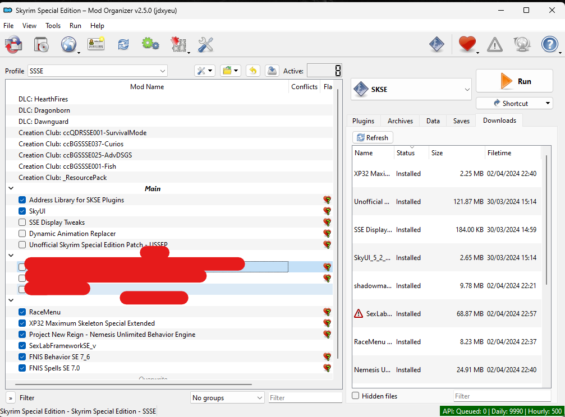Click the SKSE diamond toolbar shortcut

[x=437, y=45]
